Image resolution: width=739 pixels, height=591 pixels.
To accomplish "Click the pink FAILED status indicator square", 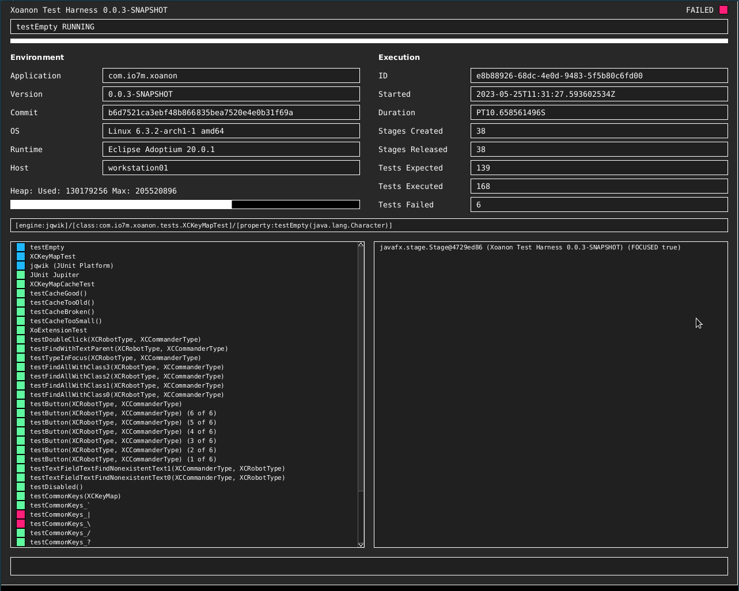I will pos(723,10).
